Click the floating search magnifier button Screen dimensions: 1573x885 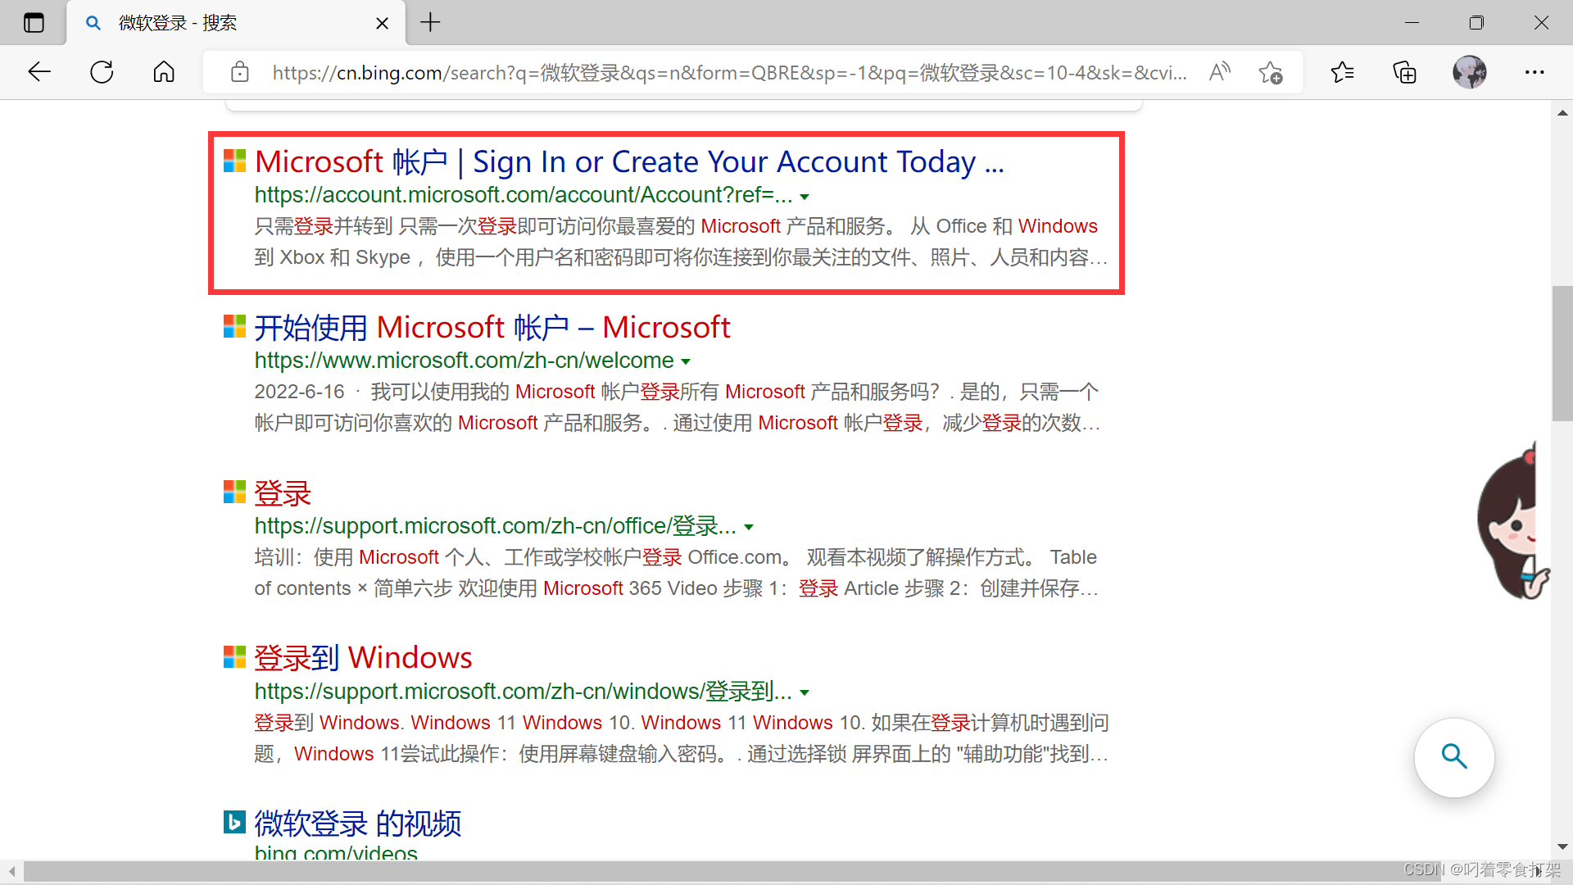click(1453, 757)
